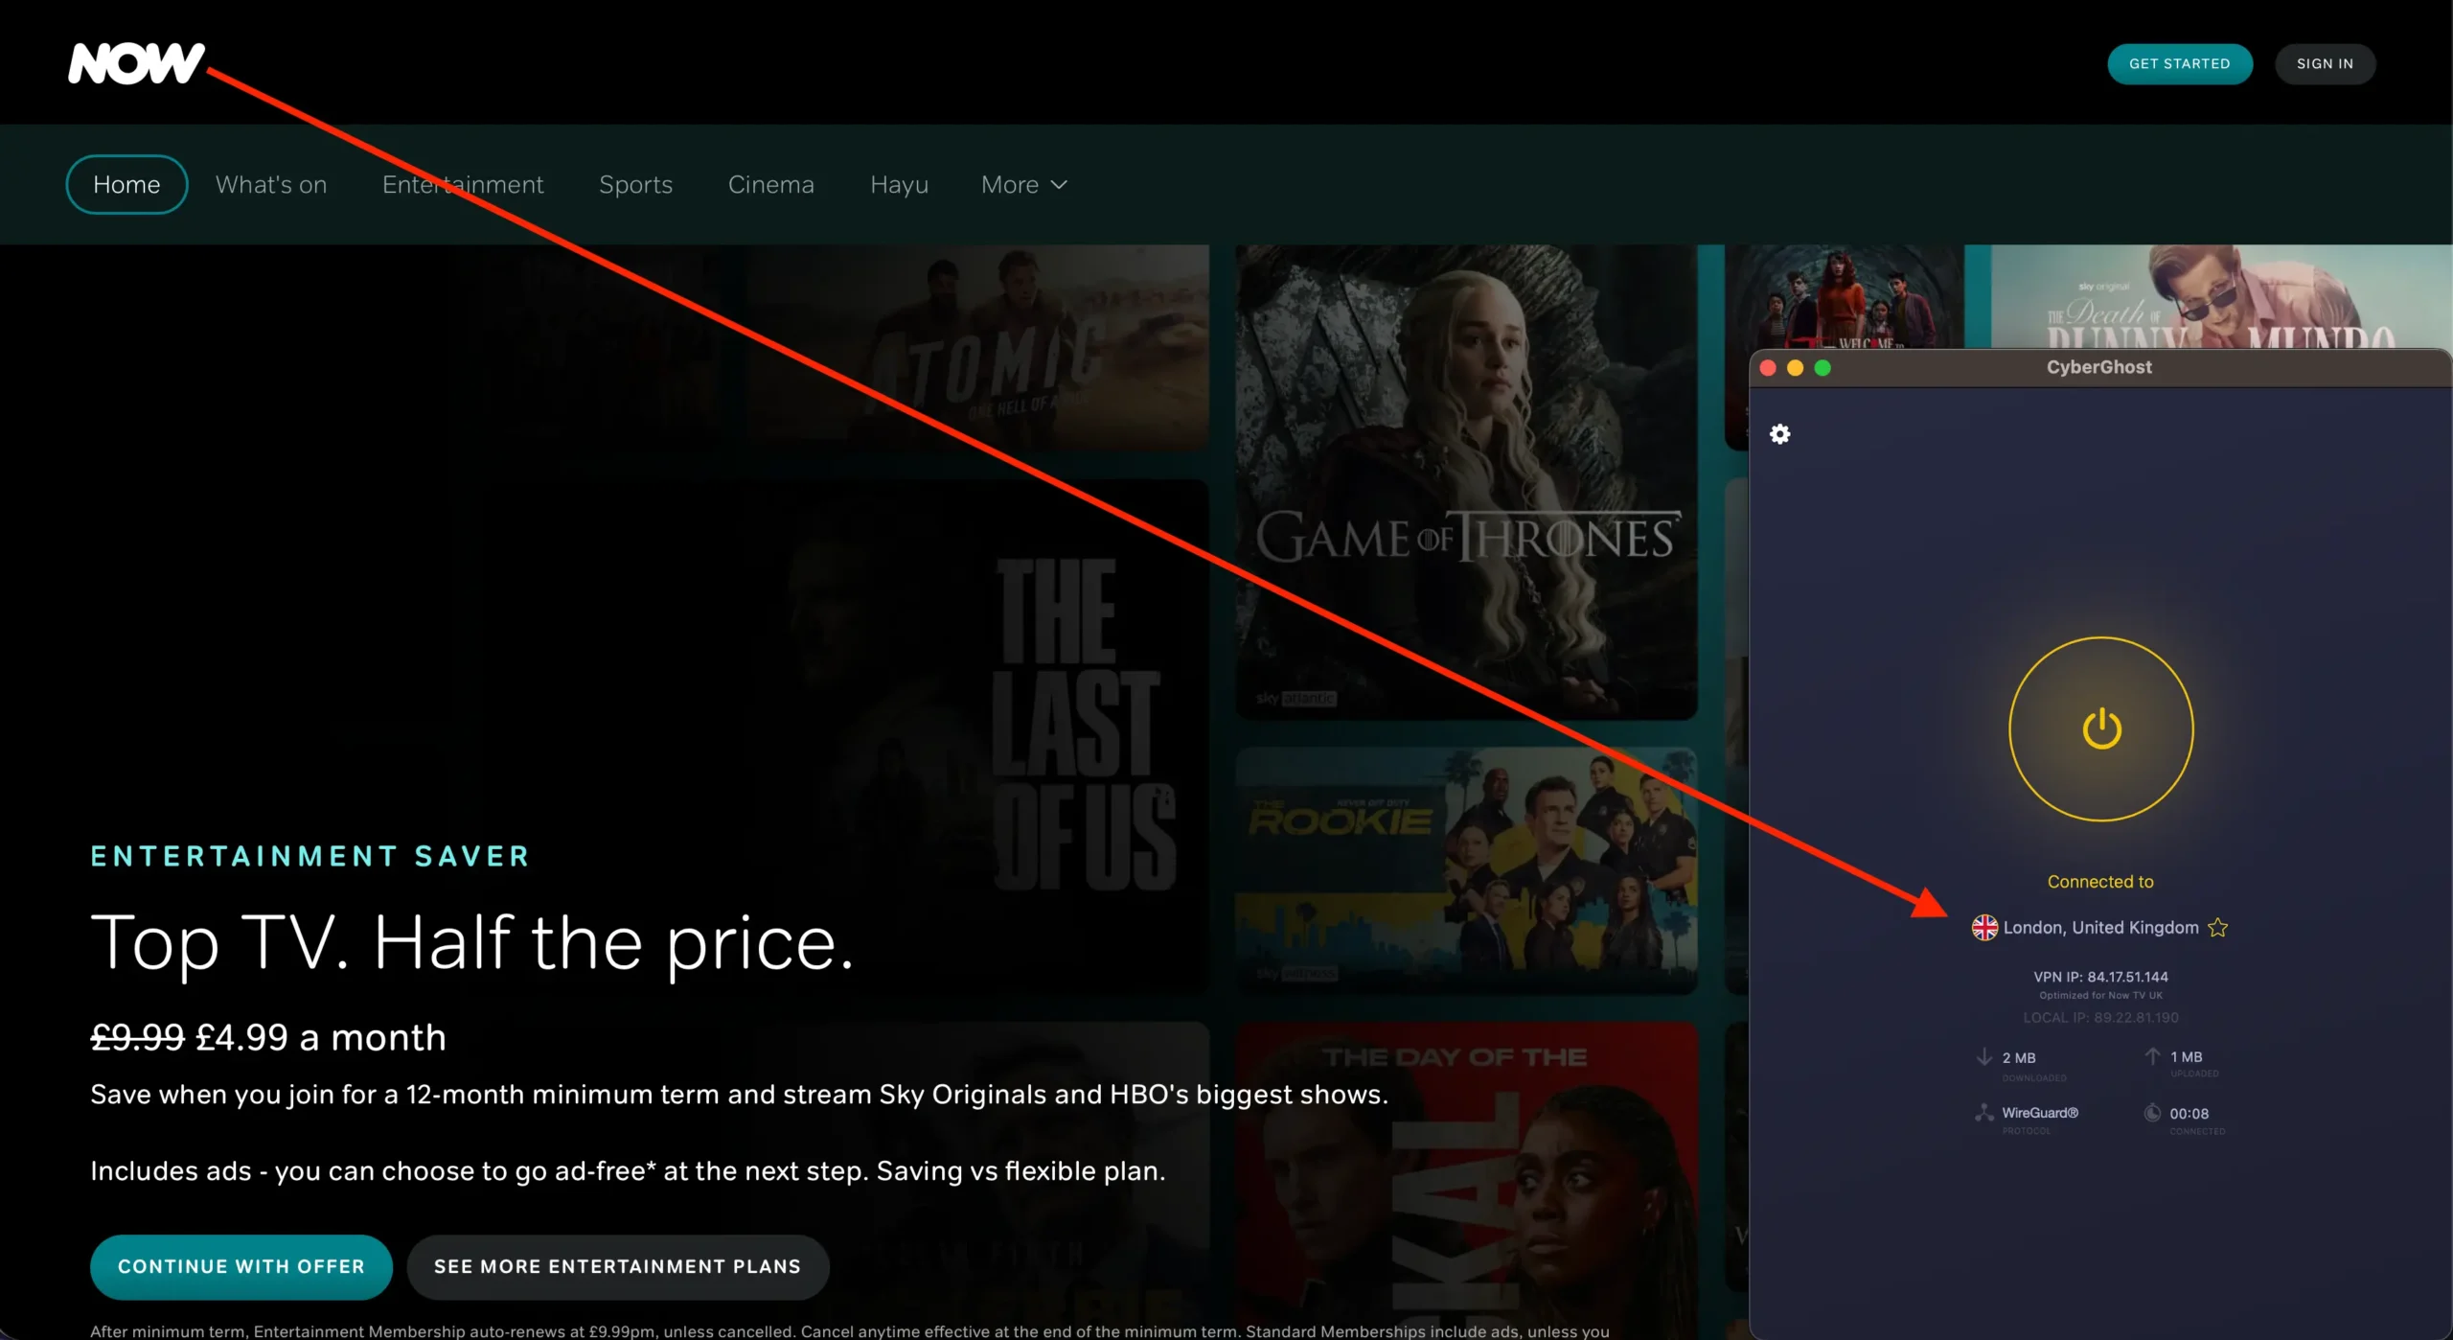Click the NOW logo
Screen dimensions: 2453x1340
tap(134, 62)
